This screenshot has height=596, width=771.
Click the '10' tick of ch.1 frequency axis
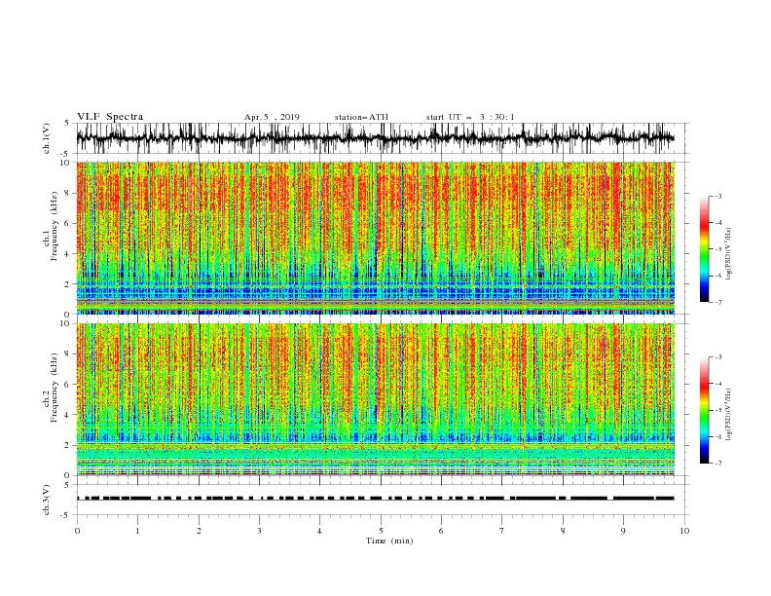pyautogui.click(x=67, y=163)
